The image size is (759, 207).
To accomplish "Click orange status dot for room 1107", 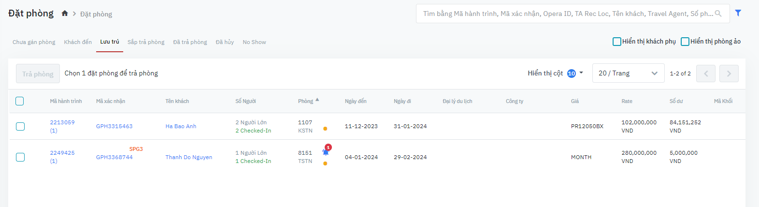I will point(325,129).
